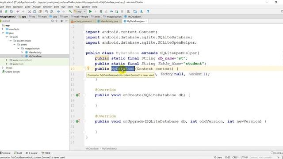Run the app with green play icon
The width and height of the screenshot is (283, 159).
coord(90,11)
